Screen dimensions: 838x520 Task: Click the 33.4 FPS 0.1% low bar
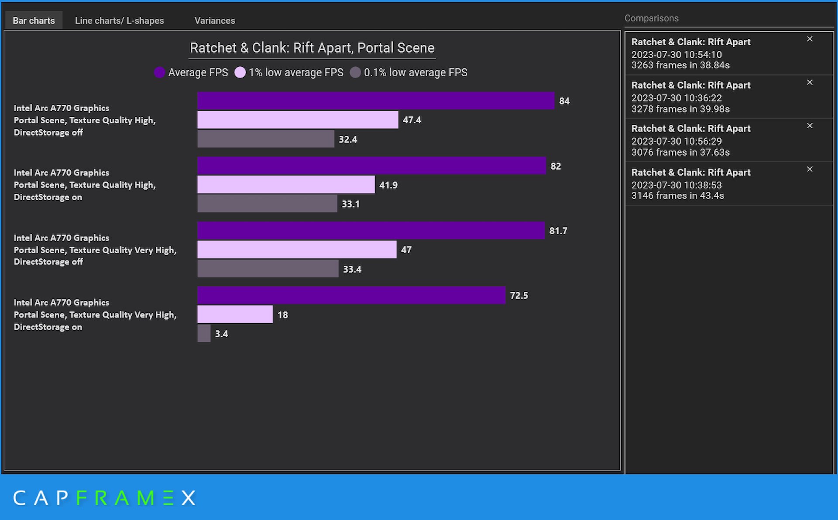(x=268, y=269)
